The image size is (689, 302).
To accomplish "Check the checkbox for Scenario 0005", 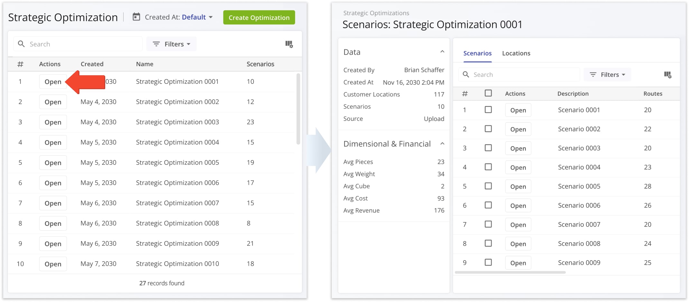I will (488, 186).
